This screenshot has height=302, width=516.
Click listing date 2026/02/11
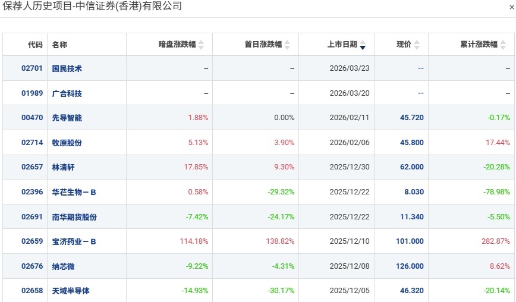(350, 118)
